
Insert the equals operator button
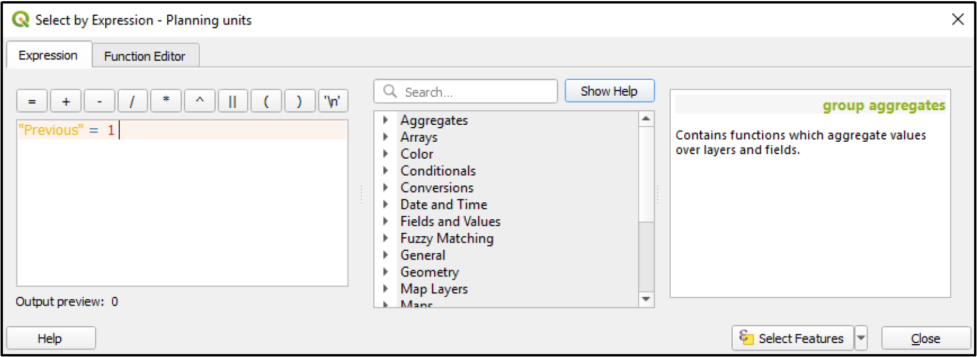32,101
